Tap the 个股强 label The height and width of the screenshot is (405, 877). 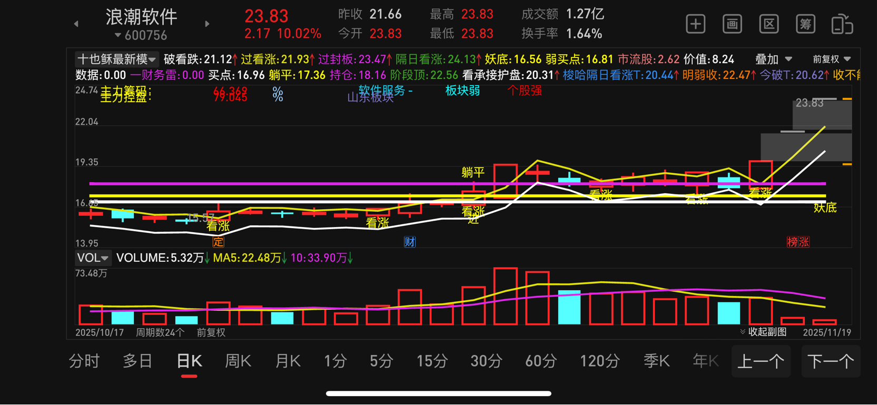524,91
